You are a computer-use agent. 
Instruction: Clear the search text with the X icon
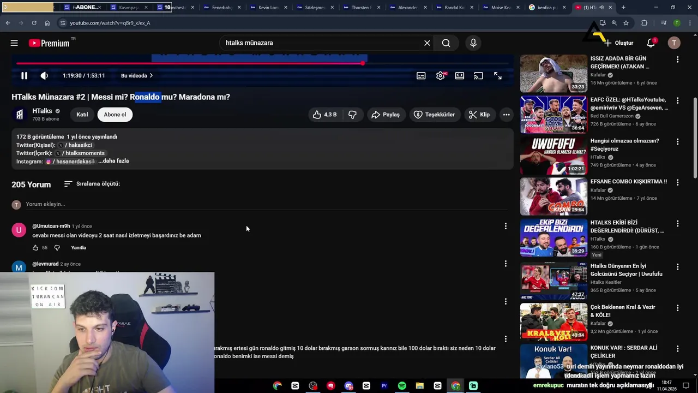427,43
